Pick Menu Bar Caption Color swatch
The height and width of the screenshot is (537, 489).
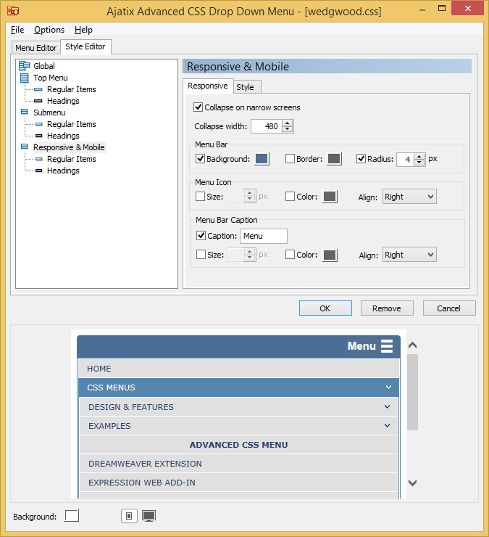coord(330,255)
